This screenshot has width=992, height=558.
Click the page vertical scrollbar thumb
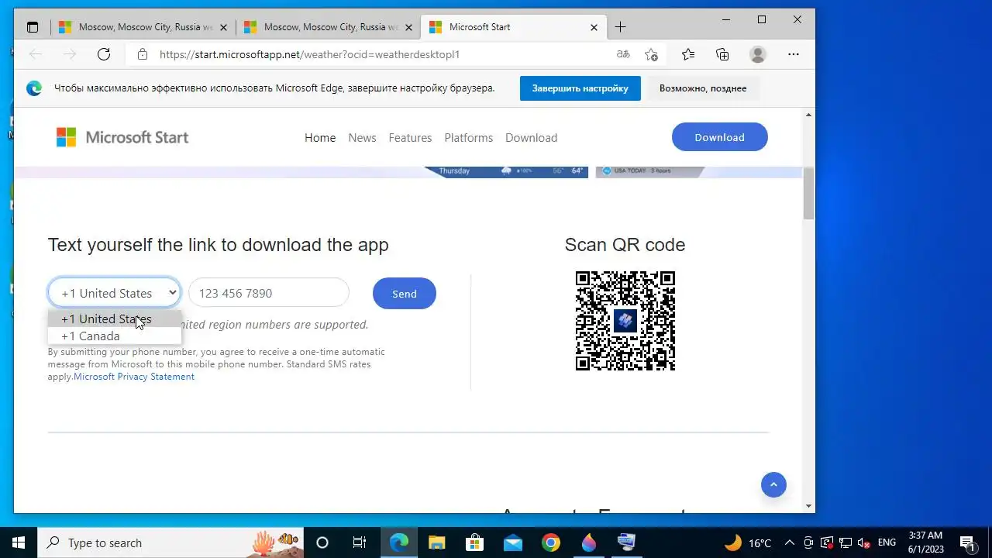(x=808, y=194)
